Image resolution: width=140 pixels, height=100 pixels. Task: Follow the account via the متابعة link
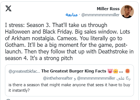pyautogui.click(x=72, y=15)
